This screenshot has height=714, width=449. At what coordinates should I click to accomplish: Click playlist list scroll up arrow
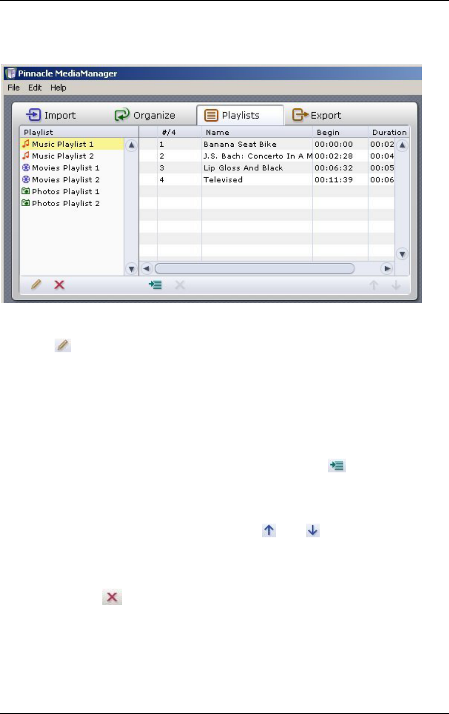point(131,145)
